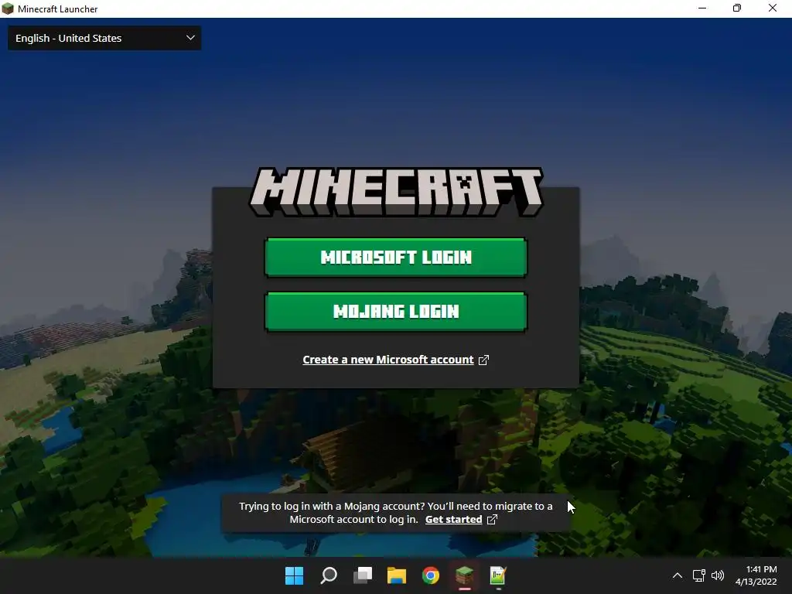Minimize the Minecraft Launcher window
This screenshot has width=792, height=594.
tap(702, 8)
